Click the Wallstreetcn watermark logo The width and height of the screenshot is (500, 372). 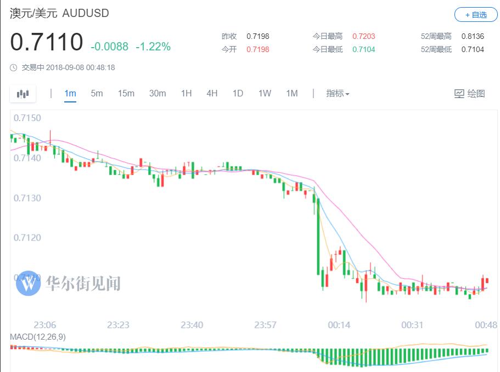click(29, 283)
